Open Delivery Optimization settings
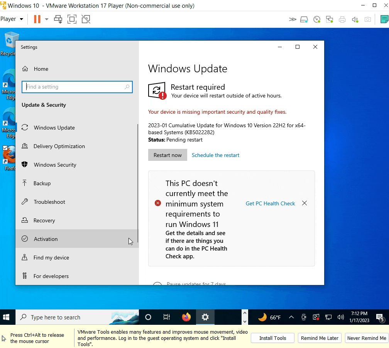This screenshot has width=389, height=348. pyautogui.click(x=77, y=146)
